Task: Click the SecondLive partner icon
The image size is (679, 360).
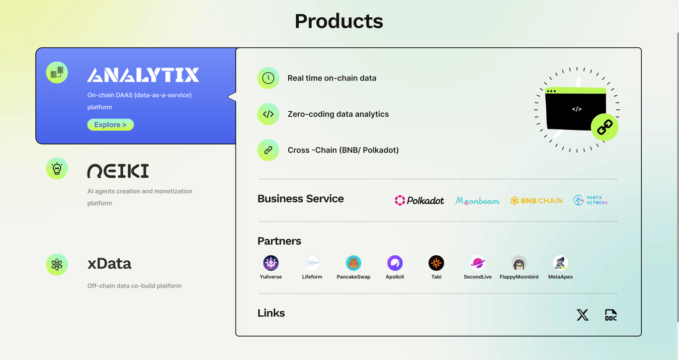Action: coord(478,263)
